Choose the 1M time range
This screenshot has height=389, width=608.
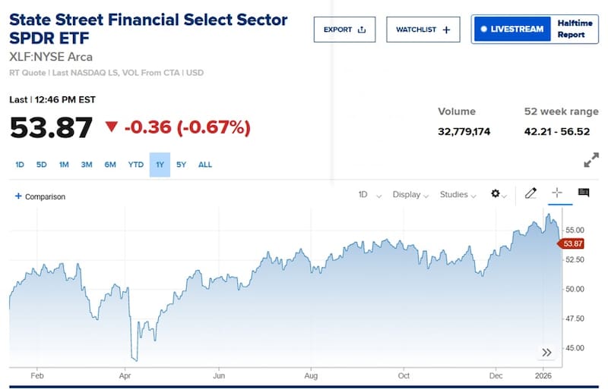click(x=64, y=165)
